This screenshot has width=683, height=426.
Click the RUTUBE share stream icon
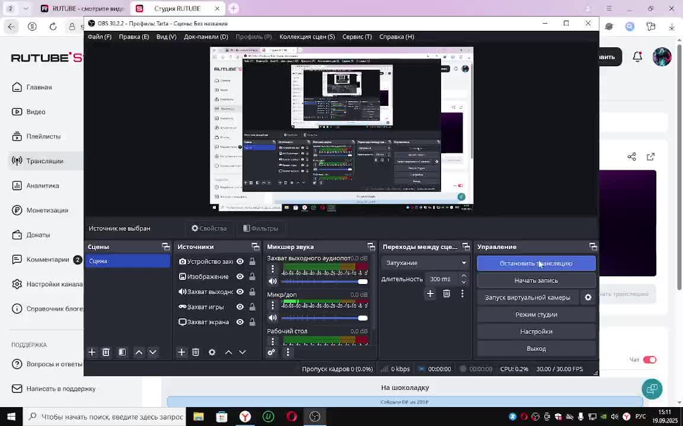click(631, 156)
